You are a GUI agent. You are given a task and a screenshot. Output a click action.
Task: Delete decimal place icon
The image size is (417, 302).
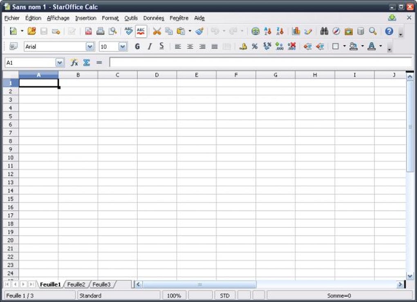[x=291, y=47]
